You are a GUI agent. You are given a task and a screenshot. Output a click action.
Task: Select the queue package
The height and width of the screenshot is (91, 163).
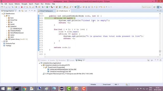coord(12,35)
